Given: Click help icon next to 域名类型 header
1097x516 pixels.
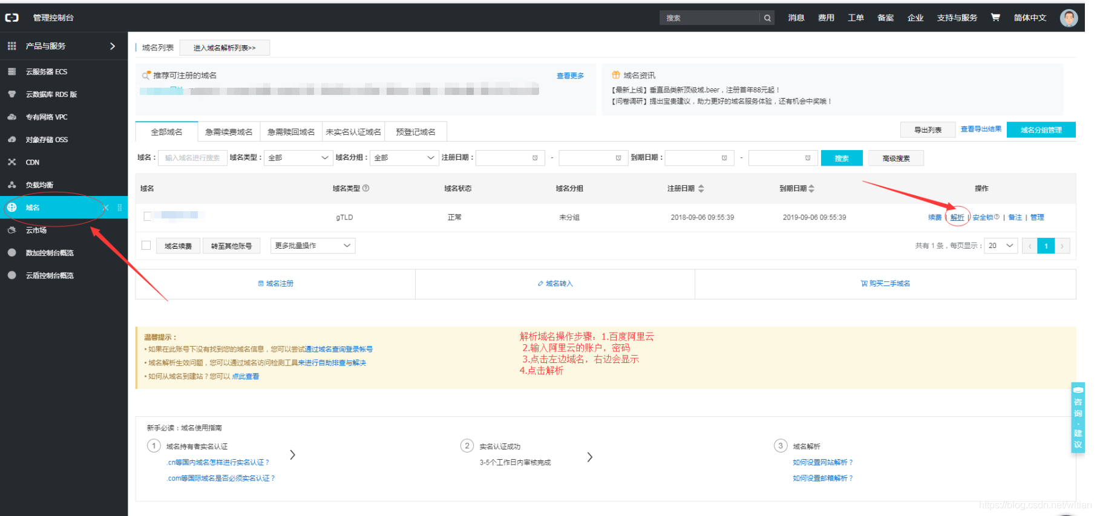Looking at the screenshot, I should (365, 188).
